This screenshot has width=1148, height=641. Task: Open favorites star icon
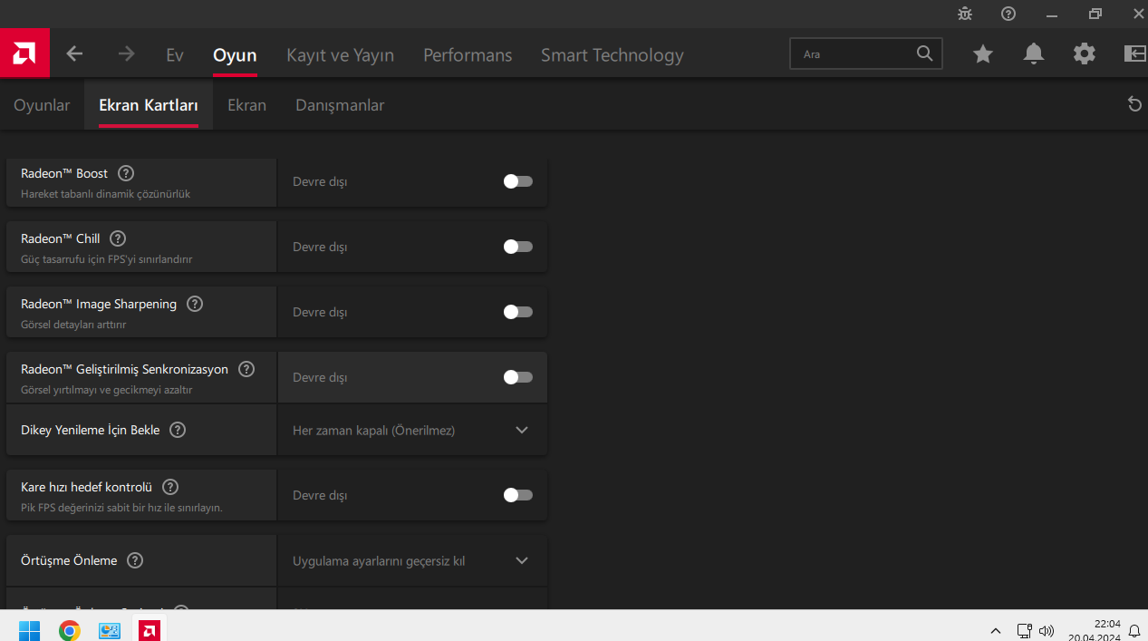(x=983, y=54)
